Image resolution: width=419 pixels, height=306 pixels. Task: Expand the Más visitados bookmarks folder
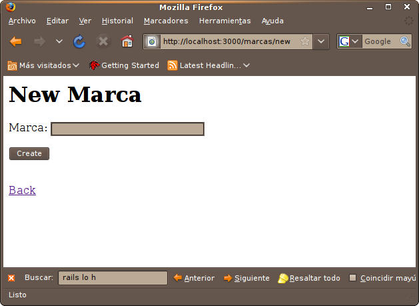pyautogui.click(x=43, y=65)
